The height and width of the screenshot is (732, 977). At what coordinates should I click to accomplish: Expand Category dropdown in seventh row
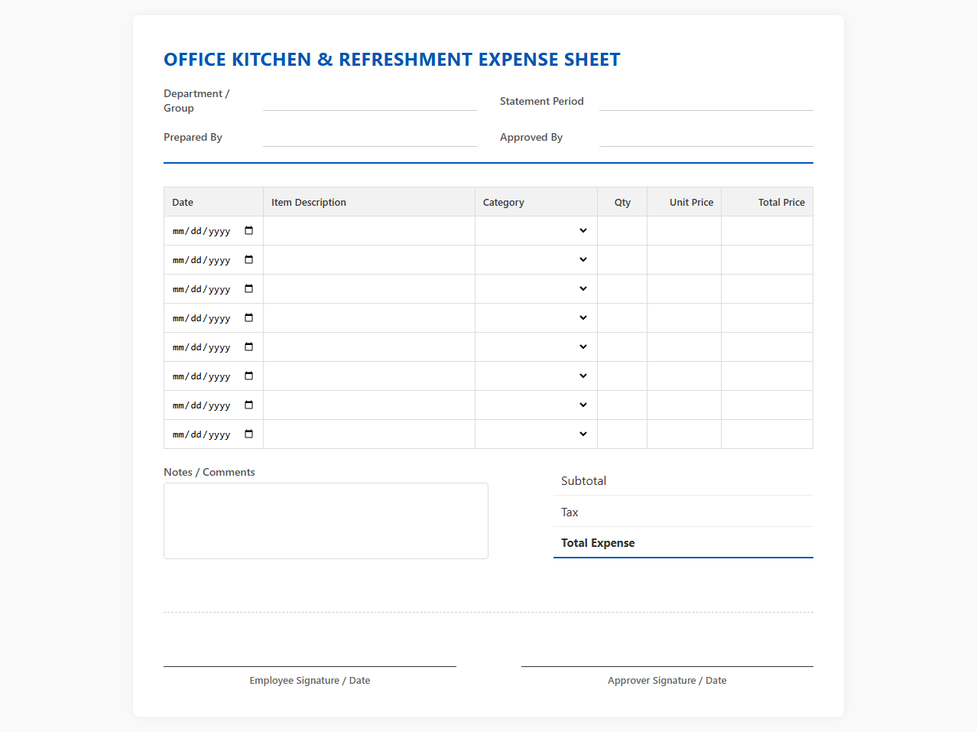(536, 405)
